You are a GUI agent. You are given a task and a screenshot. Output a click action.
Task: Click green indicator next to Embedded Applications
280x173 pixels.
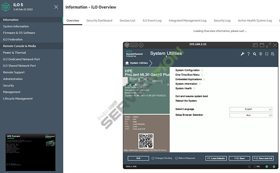[204, 79]
